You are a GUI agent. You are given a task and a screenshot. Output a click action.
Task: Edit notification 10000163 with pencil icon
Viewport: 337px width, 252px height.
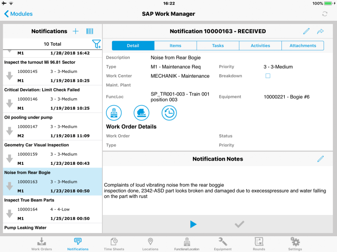click(x=306, y=31)
